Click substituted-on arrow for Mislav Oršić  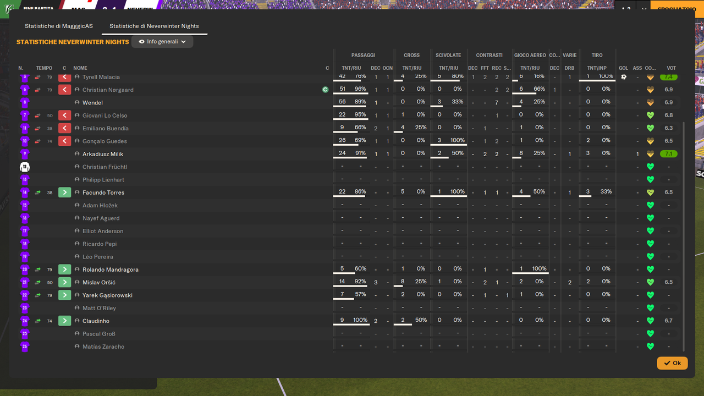[x=65, y=282]
